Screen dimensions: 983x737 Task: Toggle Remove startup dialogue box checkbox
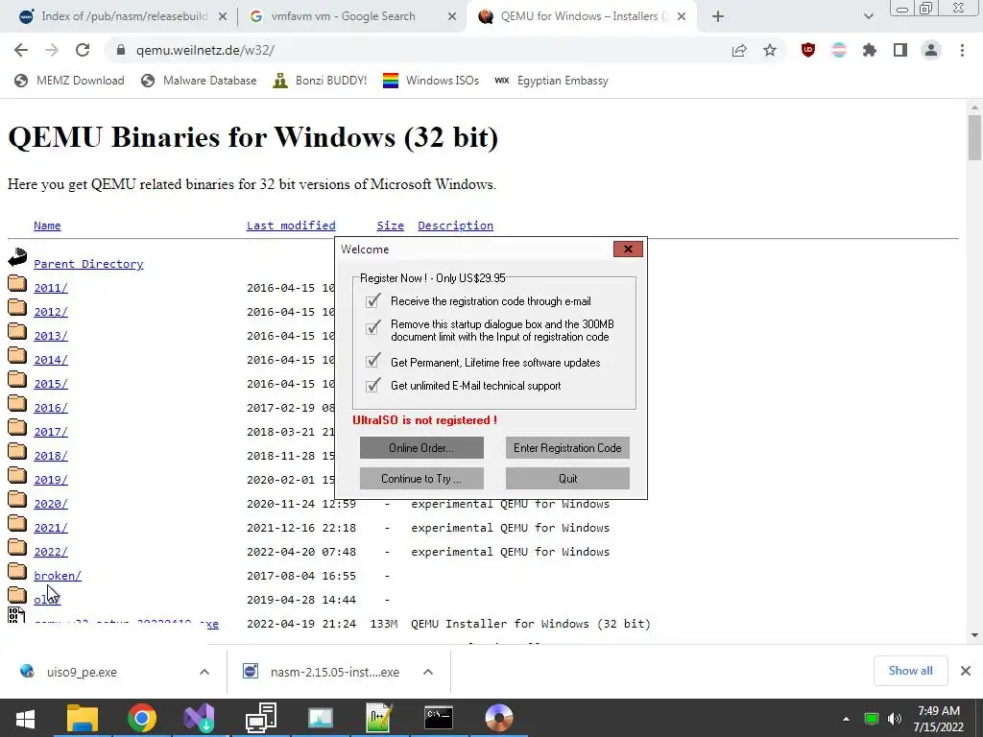(373, 327)
